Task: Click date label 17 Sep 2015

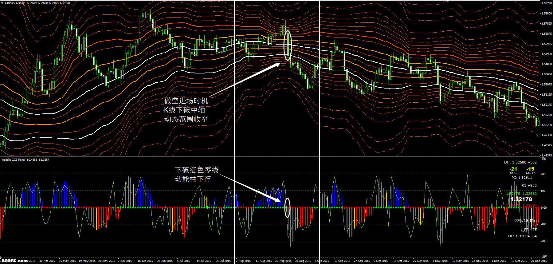Action: [343, 261]
